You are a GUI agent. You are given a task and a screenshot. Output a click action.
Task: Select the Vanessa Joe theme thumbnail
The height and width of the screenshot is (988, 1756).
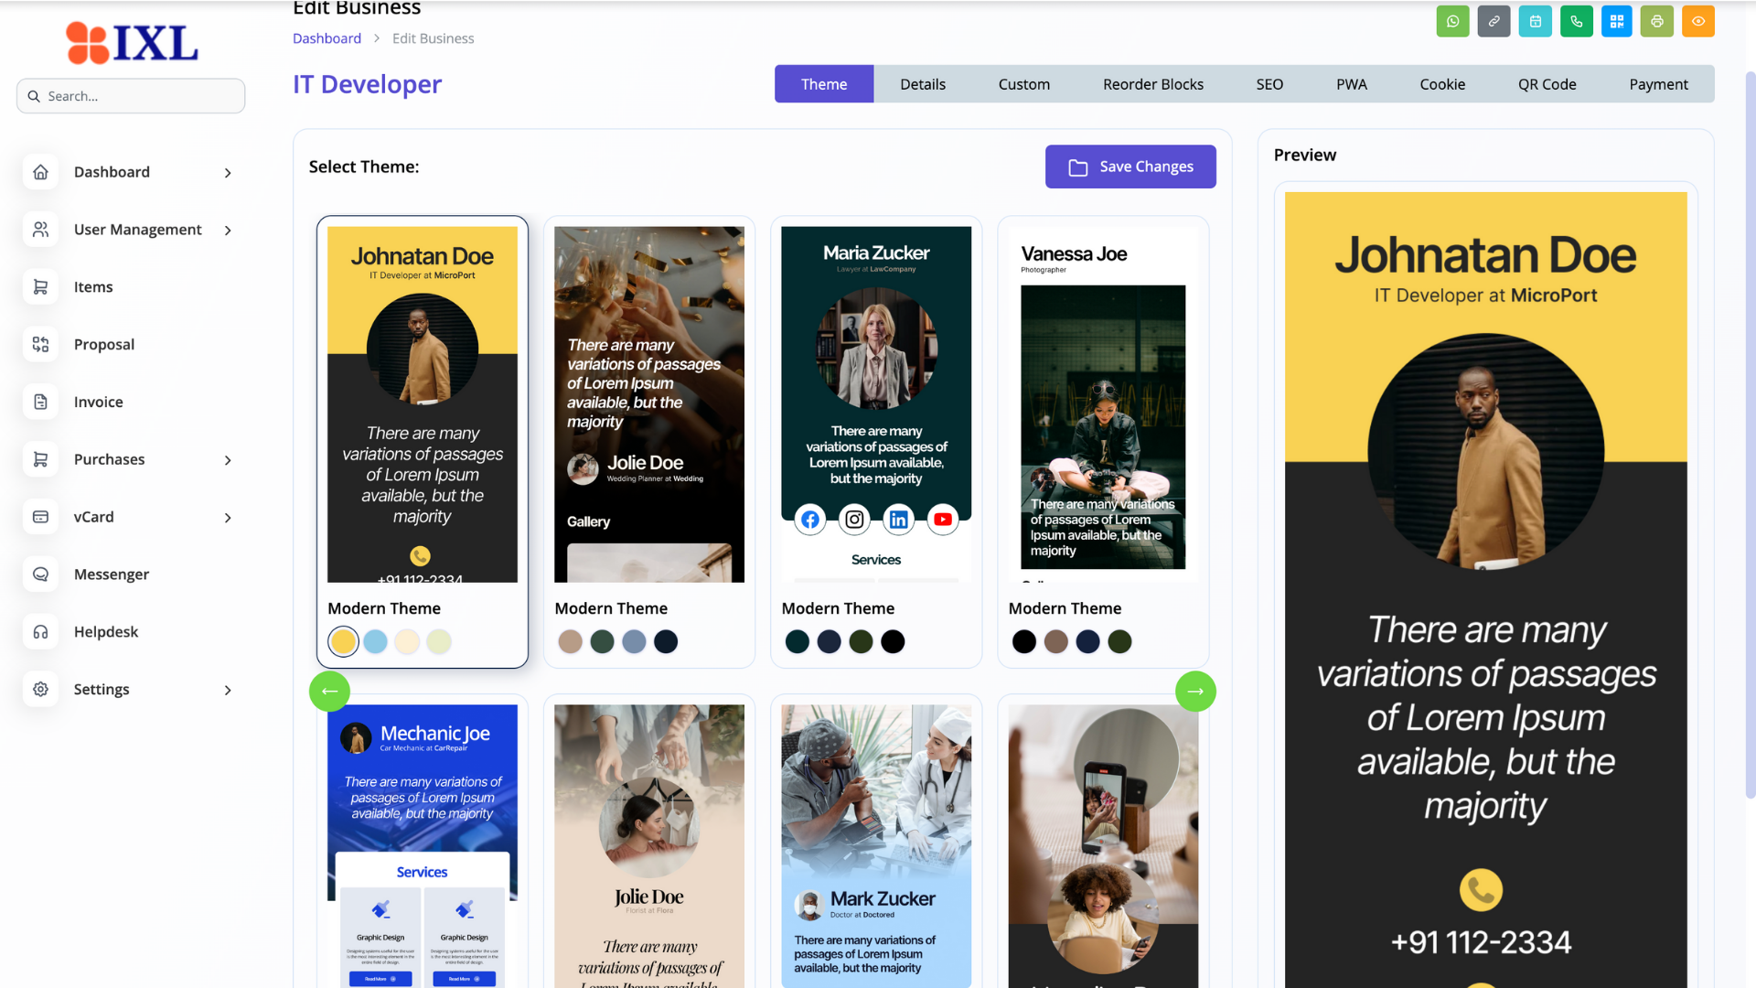[x=1103, y=404]
